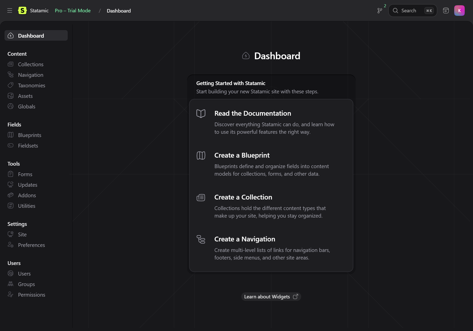Go to Forms under Tools
This screenshot has width=473, height=331.
(36, 174)
